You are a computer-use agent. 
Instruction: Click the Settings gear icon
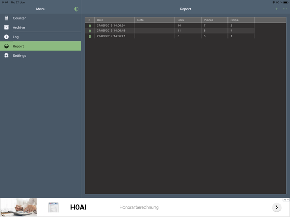pos(6,56)
